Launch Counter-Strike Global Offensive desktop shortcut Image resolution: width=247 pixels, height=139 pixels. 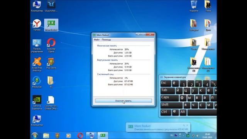51,103
